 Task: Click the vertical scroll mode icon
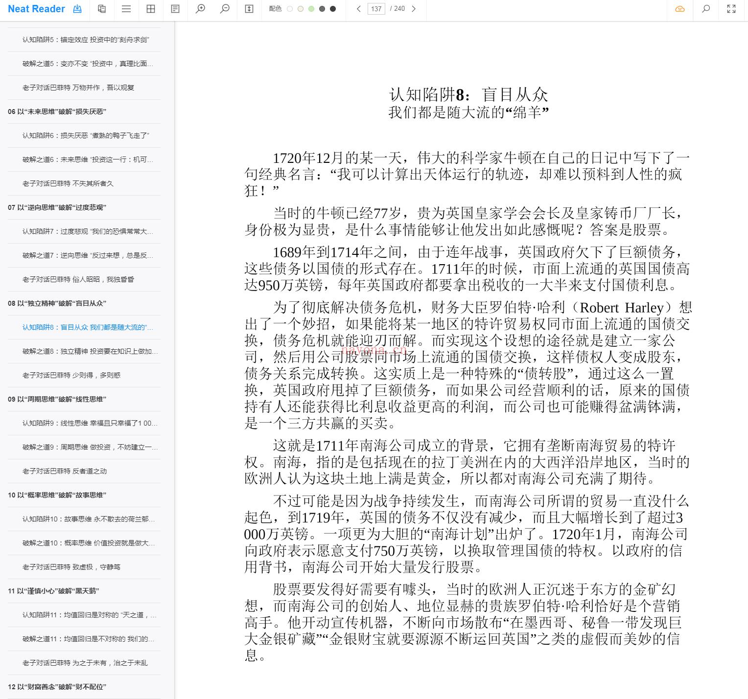(249, 9)
